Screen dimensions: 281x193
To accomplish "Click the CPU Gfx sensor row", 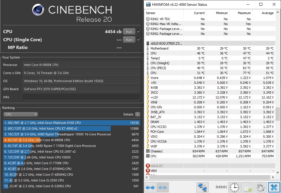I will tap(210, 107).
